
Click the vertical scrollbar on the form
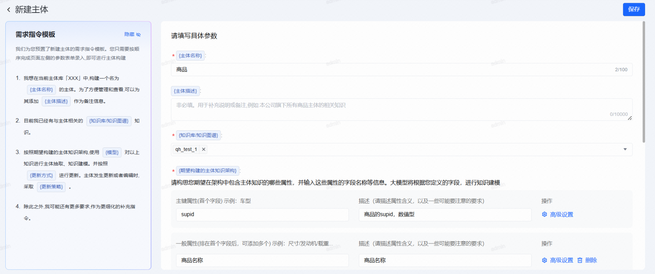644,82
